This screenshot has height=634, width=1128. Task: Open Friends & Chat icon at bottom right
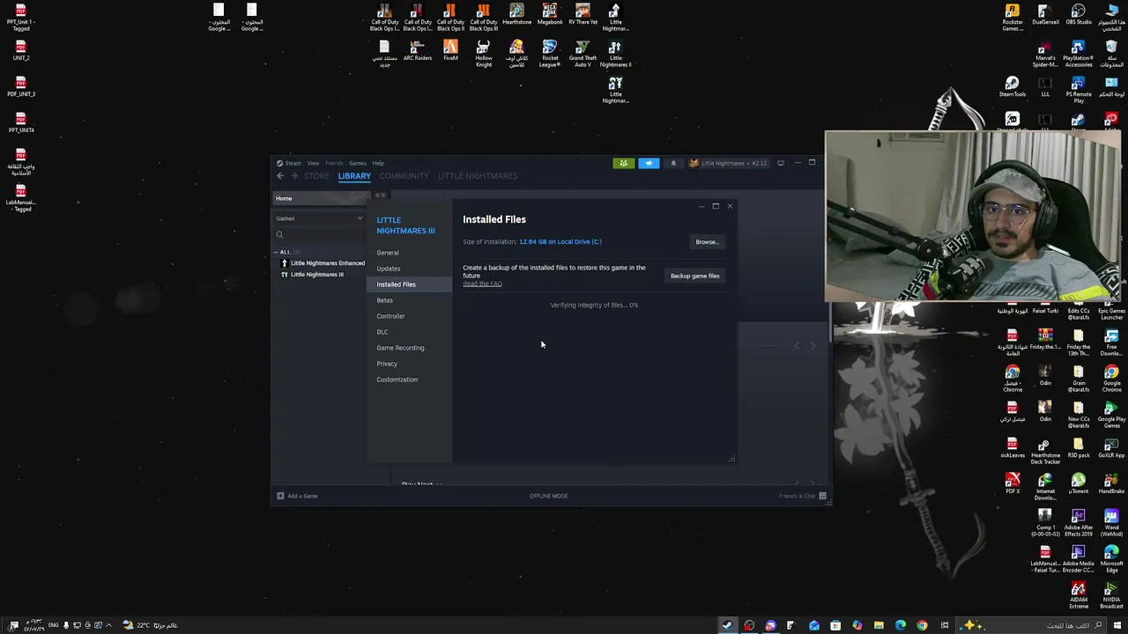(x=822, y=496)
